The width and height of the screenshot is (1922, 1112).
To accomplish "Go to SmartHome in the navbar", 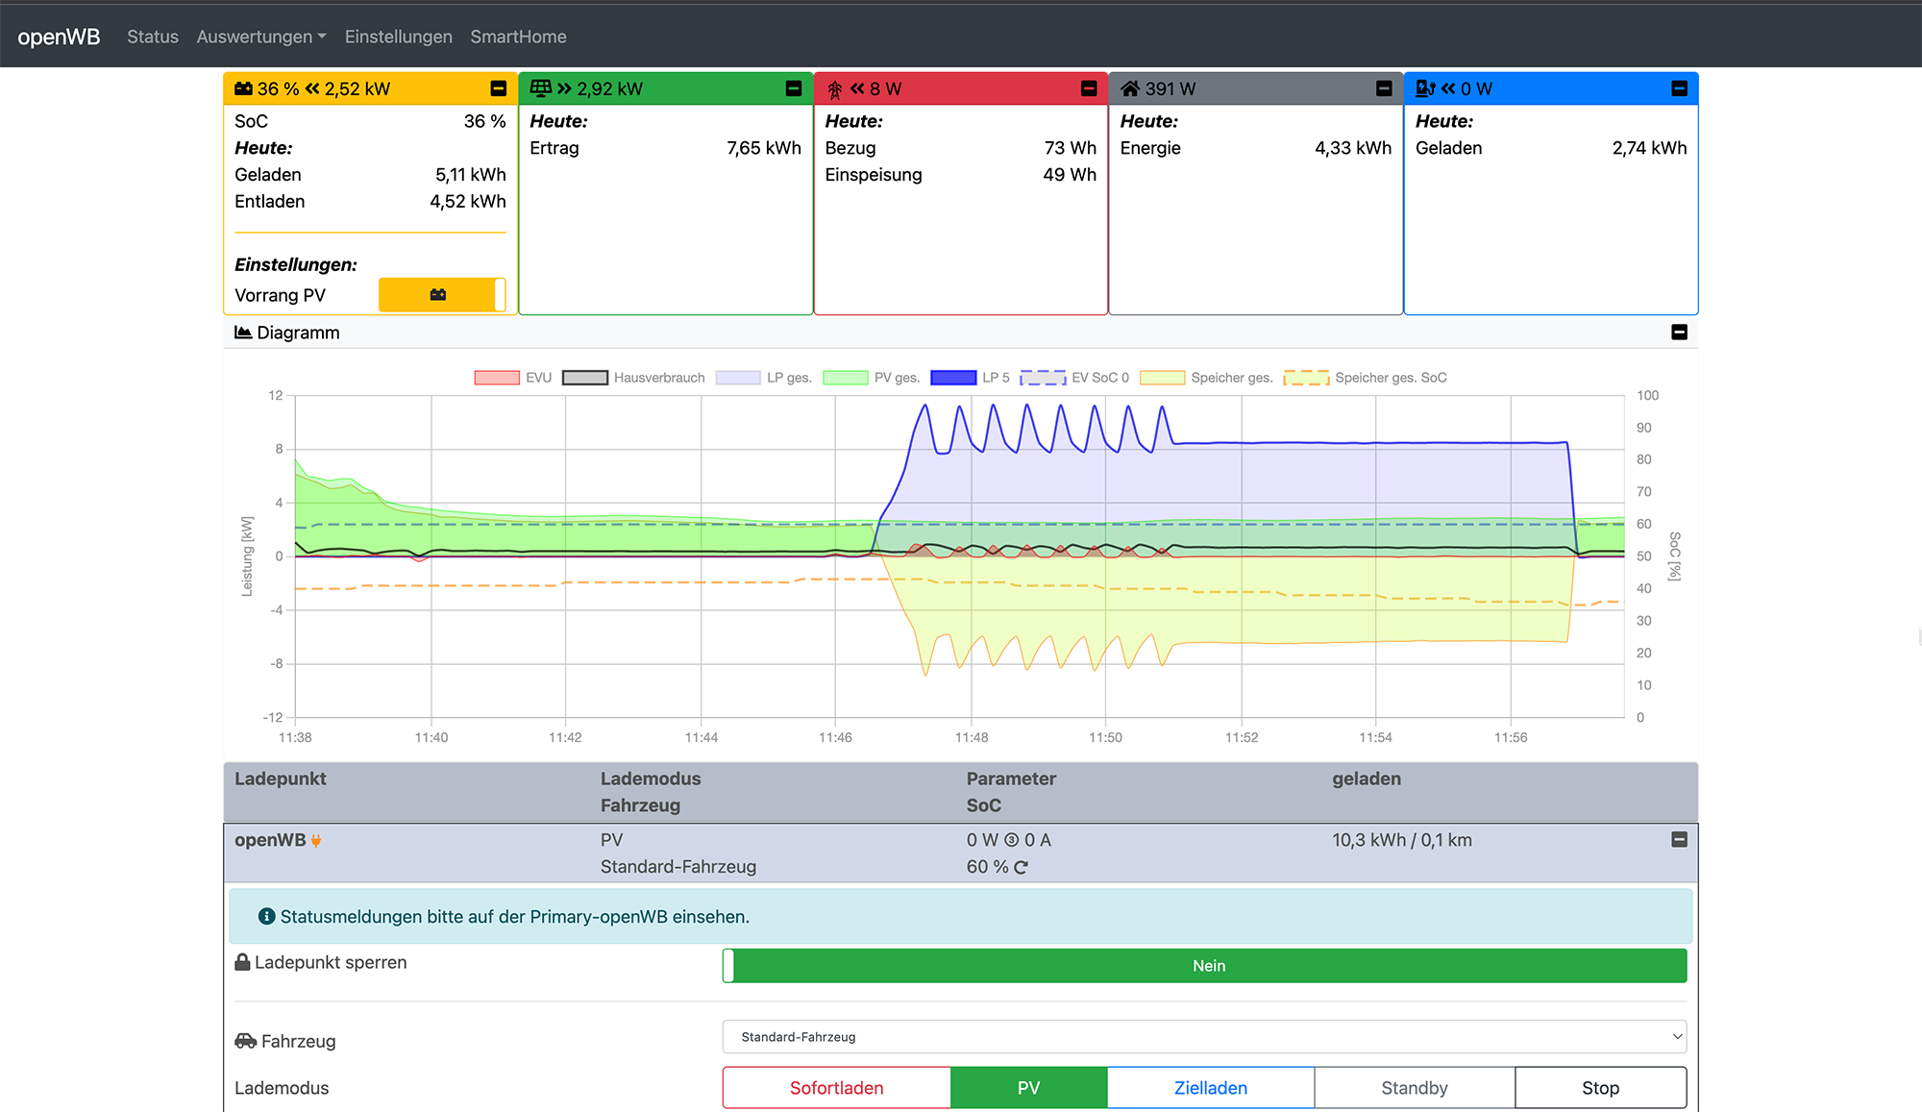I will tap(518, 37).
